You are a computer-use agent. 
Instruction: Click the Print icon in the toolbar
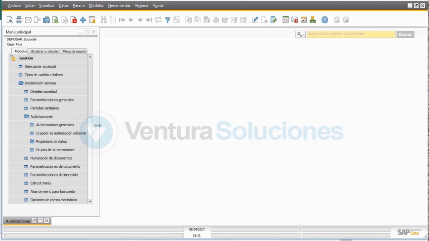tap(19, 20)
